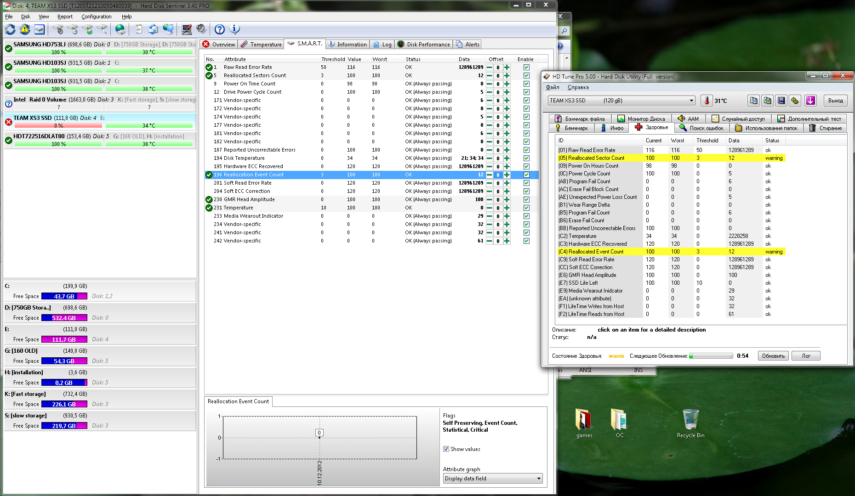Click the copy text icon in HD Tune toolbar
This screenshot has height=496, width=855.
click(x=753, y=101)
